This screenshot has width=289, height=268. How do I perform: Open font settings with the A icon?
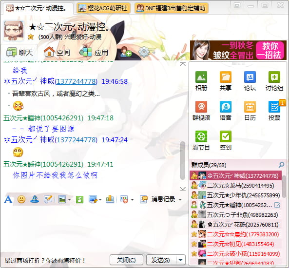8,199
